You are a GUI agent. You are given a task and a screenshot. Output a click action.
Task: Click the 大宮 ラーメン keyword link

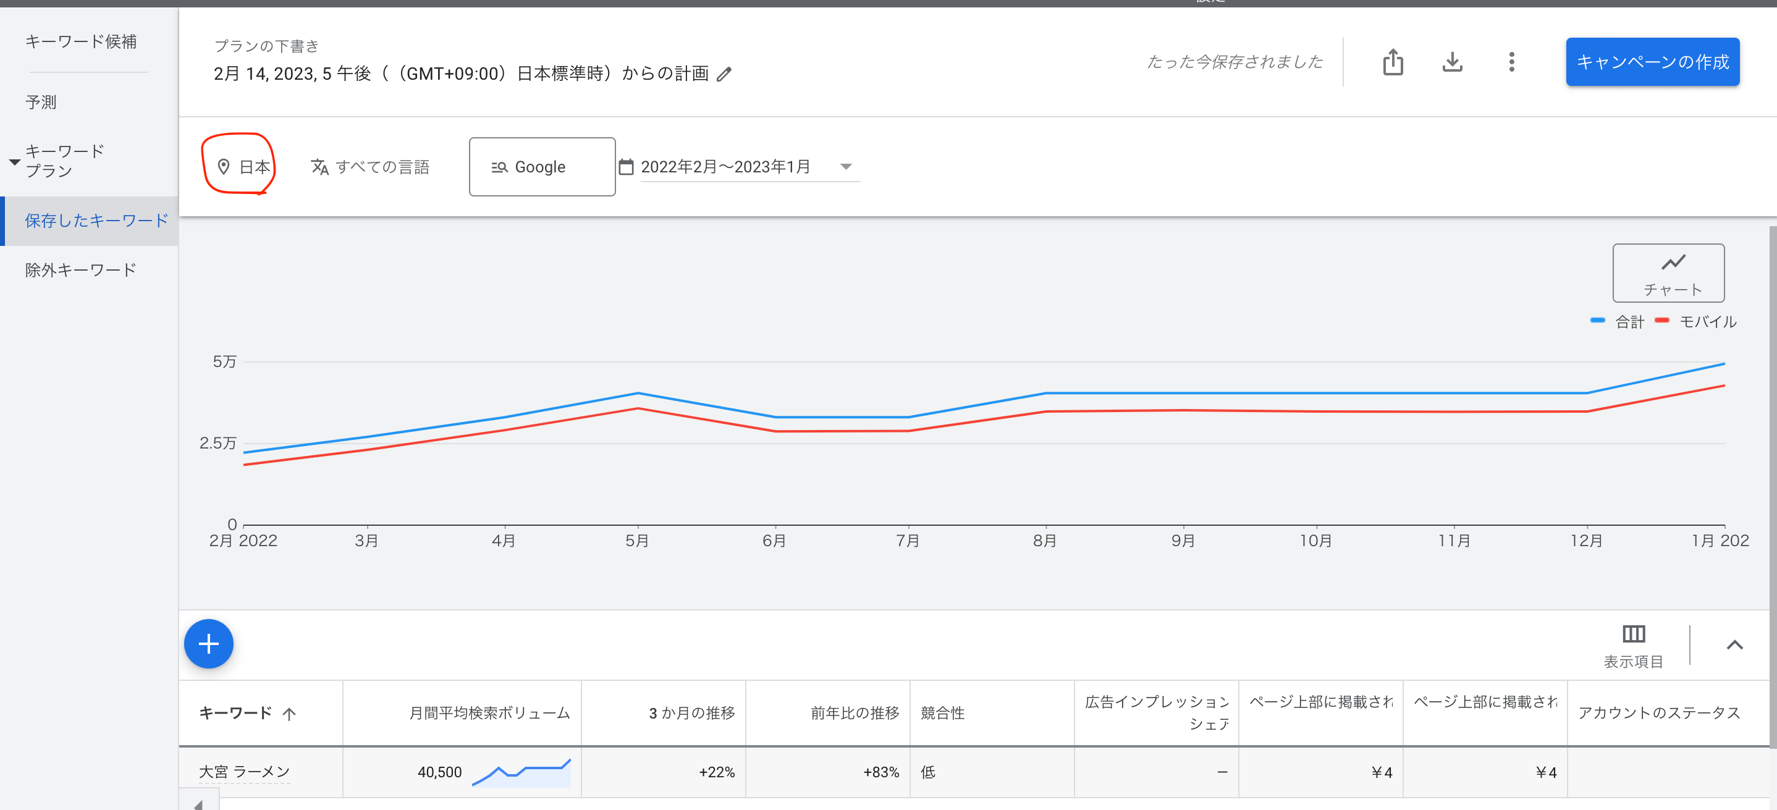pyautogui.click(x=244, y=771)
